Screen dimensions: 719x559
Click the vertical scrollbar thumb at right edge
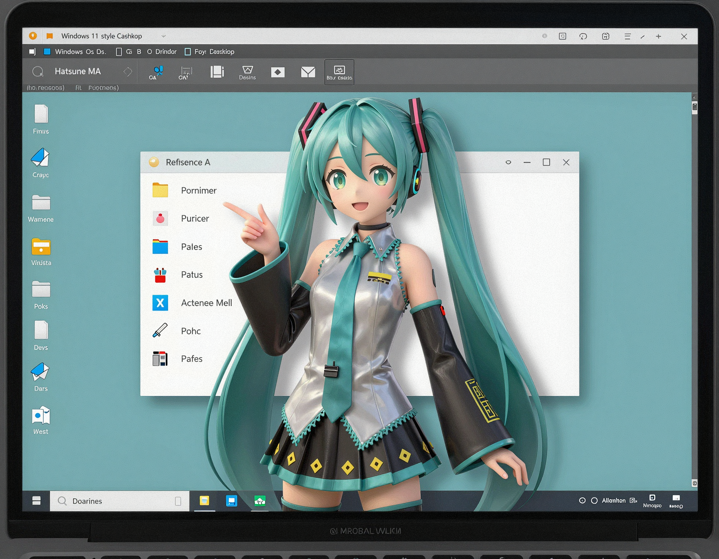(694, 108)
